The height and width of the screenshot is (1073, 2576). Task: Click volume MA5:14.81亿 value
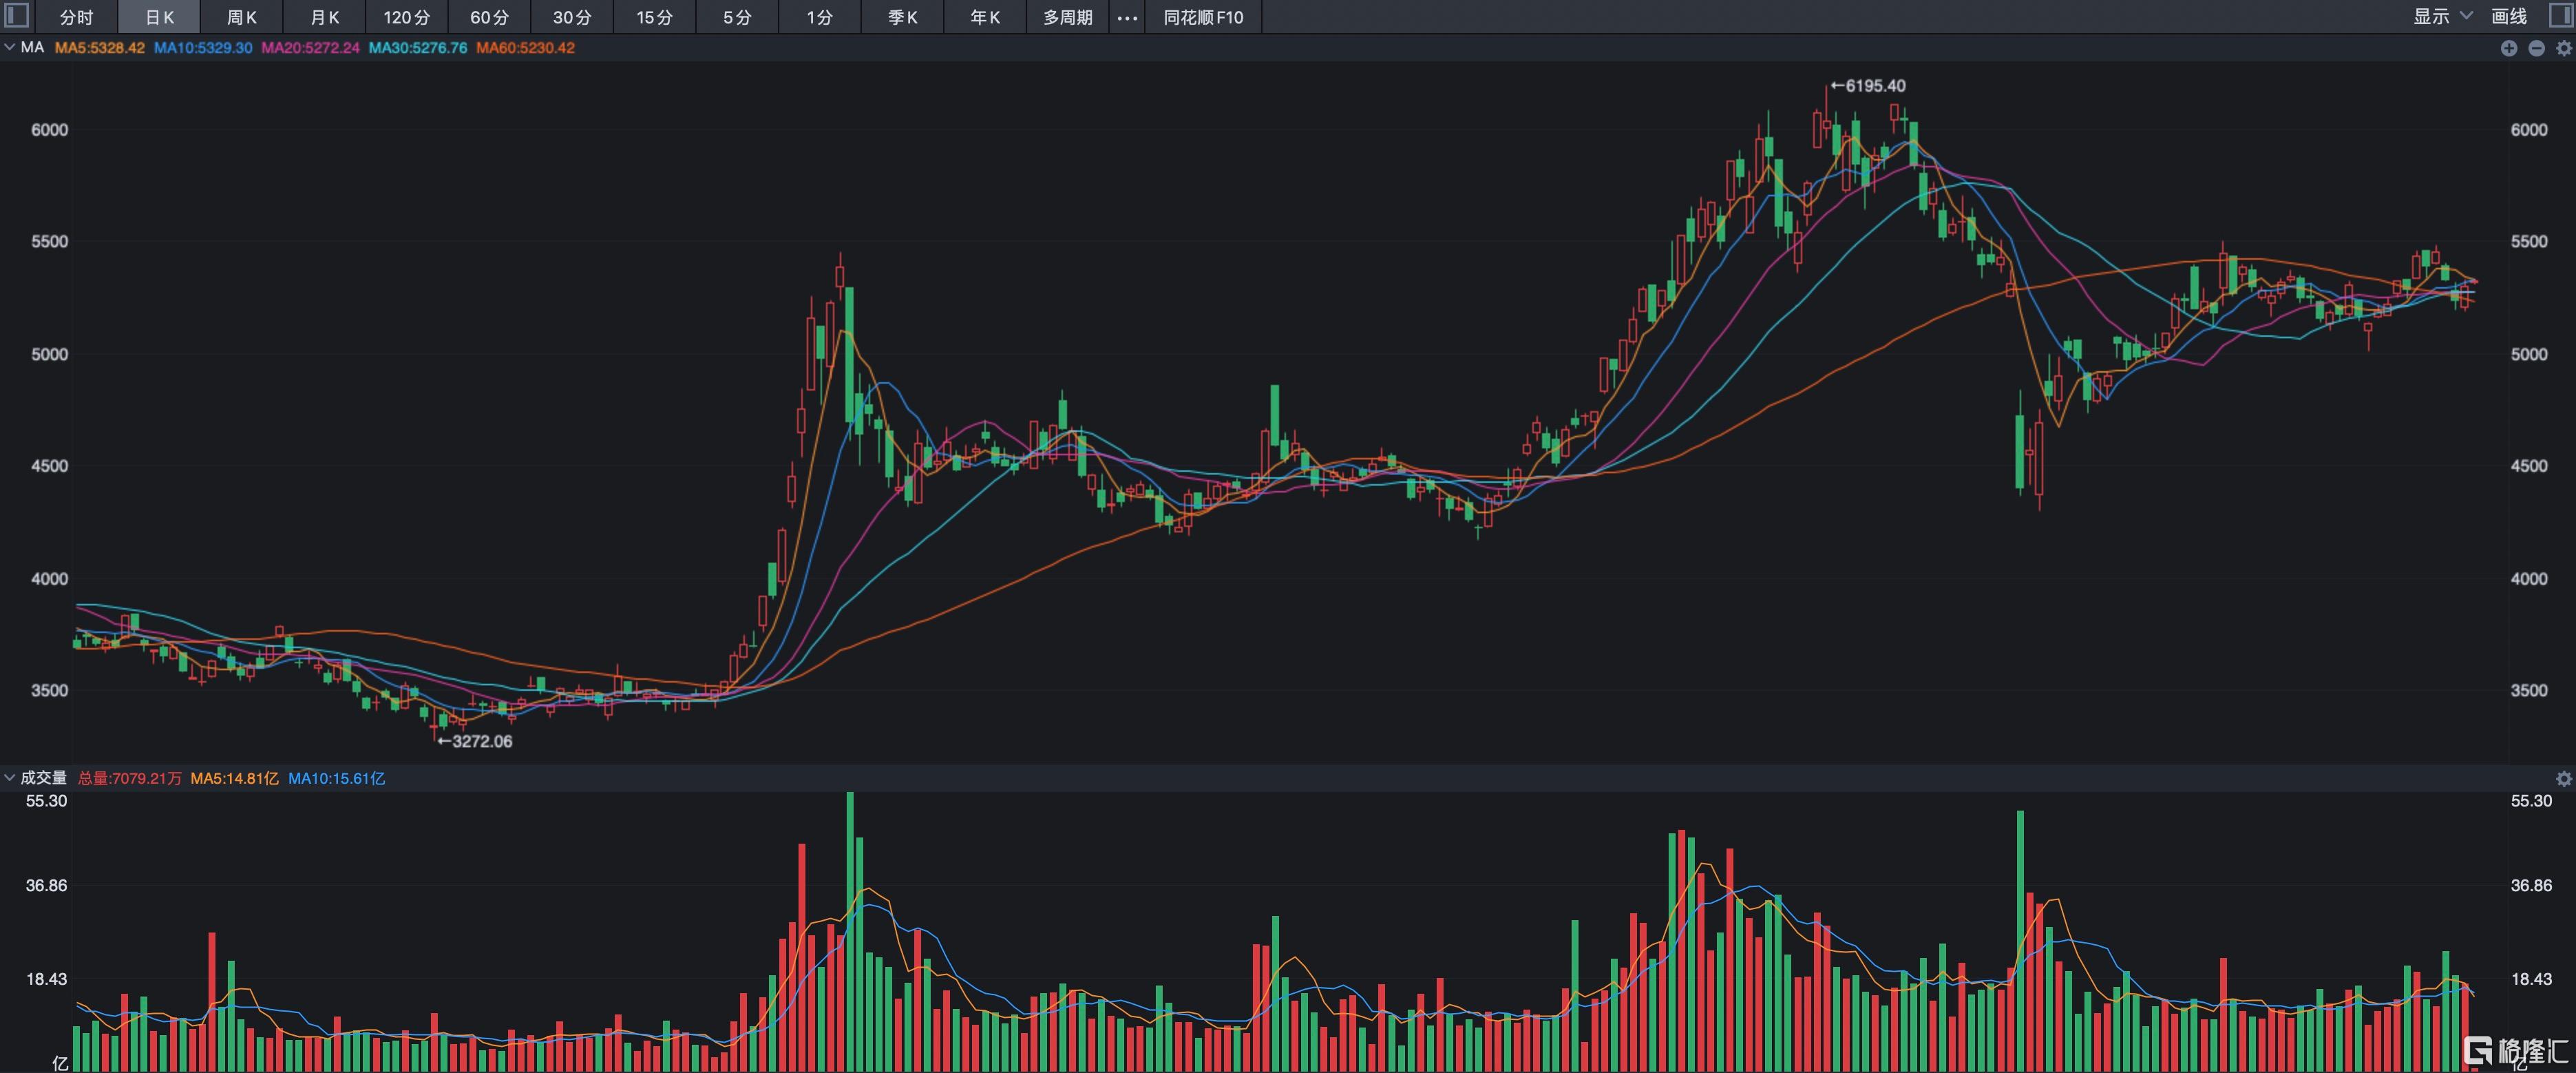(x=234, y=778)
